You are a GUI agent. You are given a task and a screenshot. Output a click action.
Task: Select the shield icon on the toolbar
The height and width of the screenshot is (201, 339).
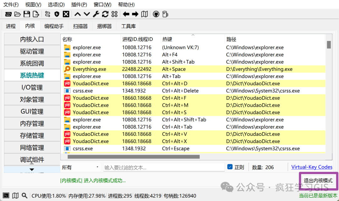coord(56,14)
